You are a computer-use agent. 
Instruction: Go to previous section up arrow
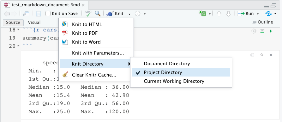[x=219, y=14]
